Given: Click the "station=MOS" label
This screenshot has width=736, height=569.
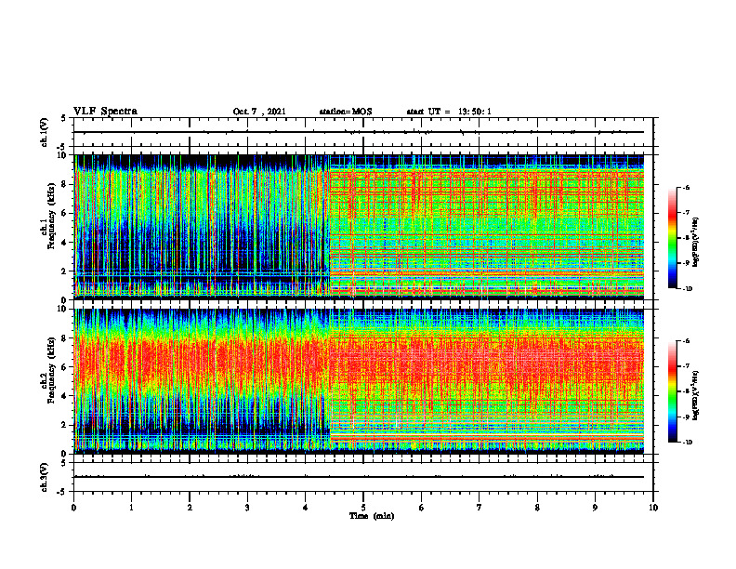Looking at the screenshot, I should tap(346, 112).
